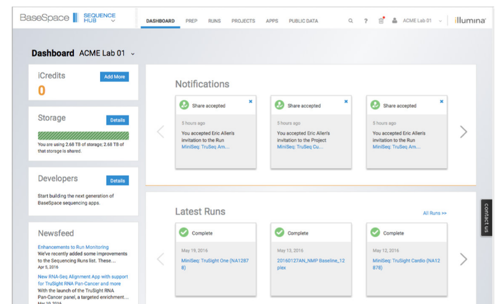The width and height of the screenshot is (501, 304).
Task: Click the contact us sidebar tab
Action: click(487, 217)
